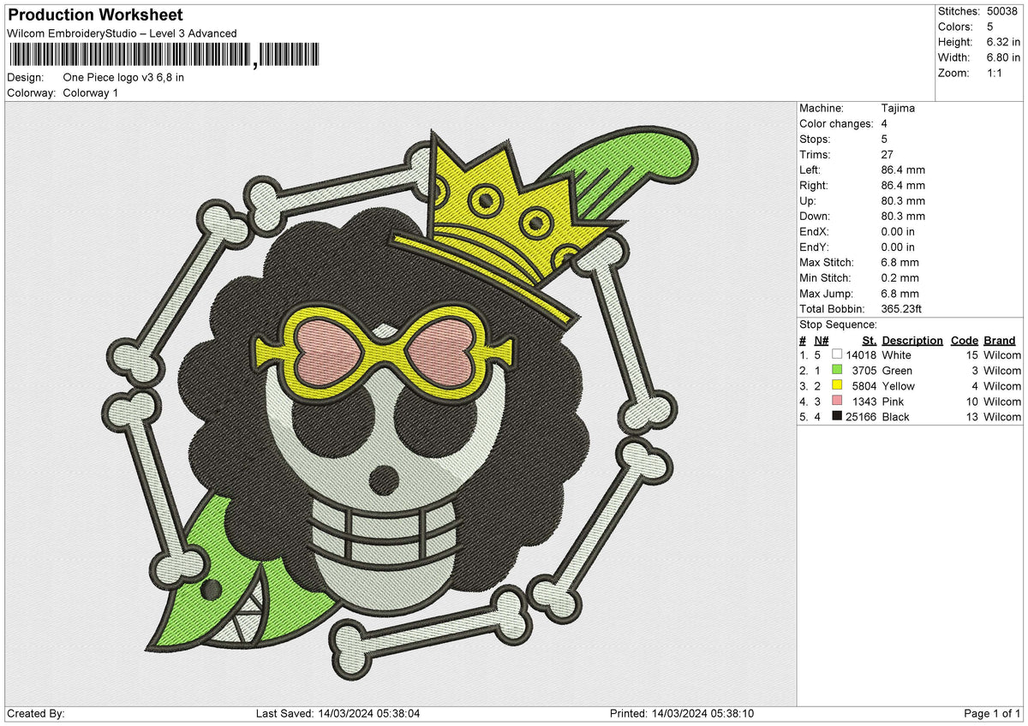Click the 'Pink' description in stop sequence

894,401
